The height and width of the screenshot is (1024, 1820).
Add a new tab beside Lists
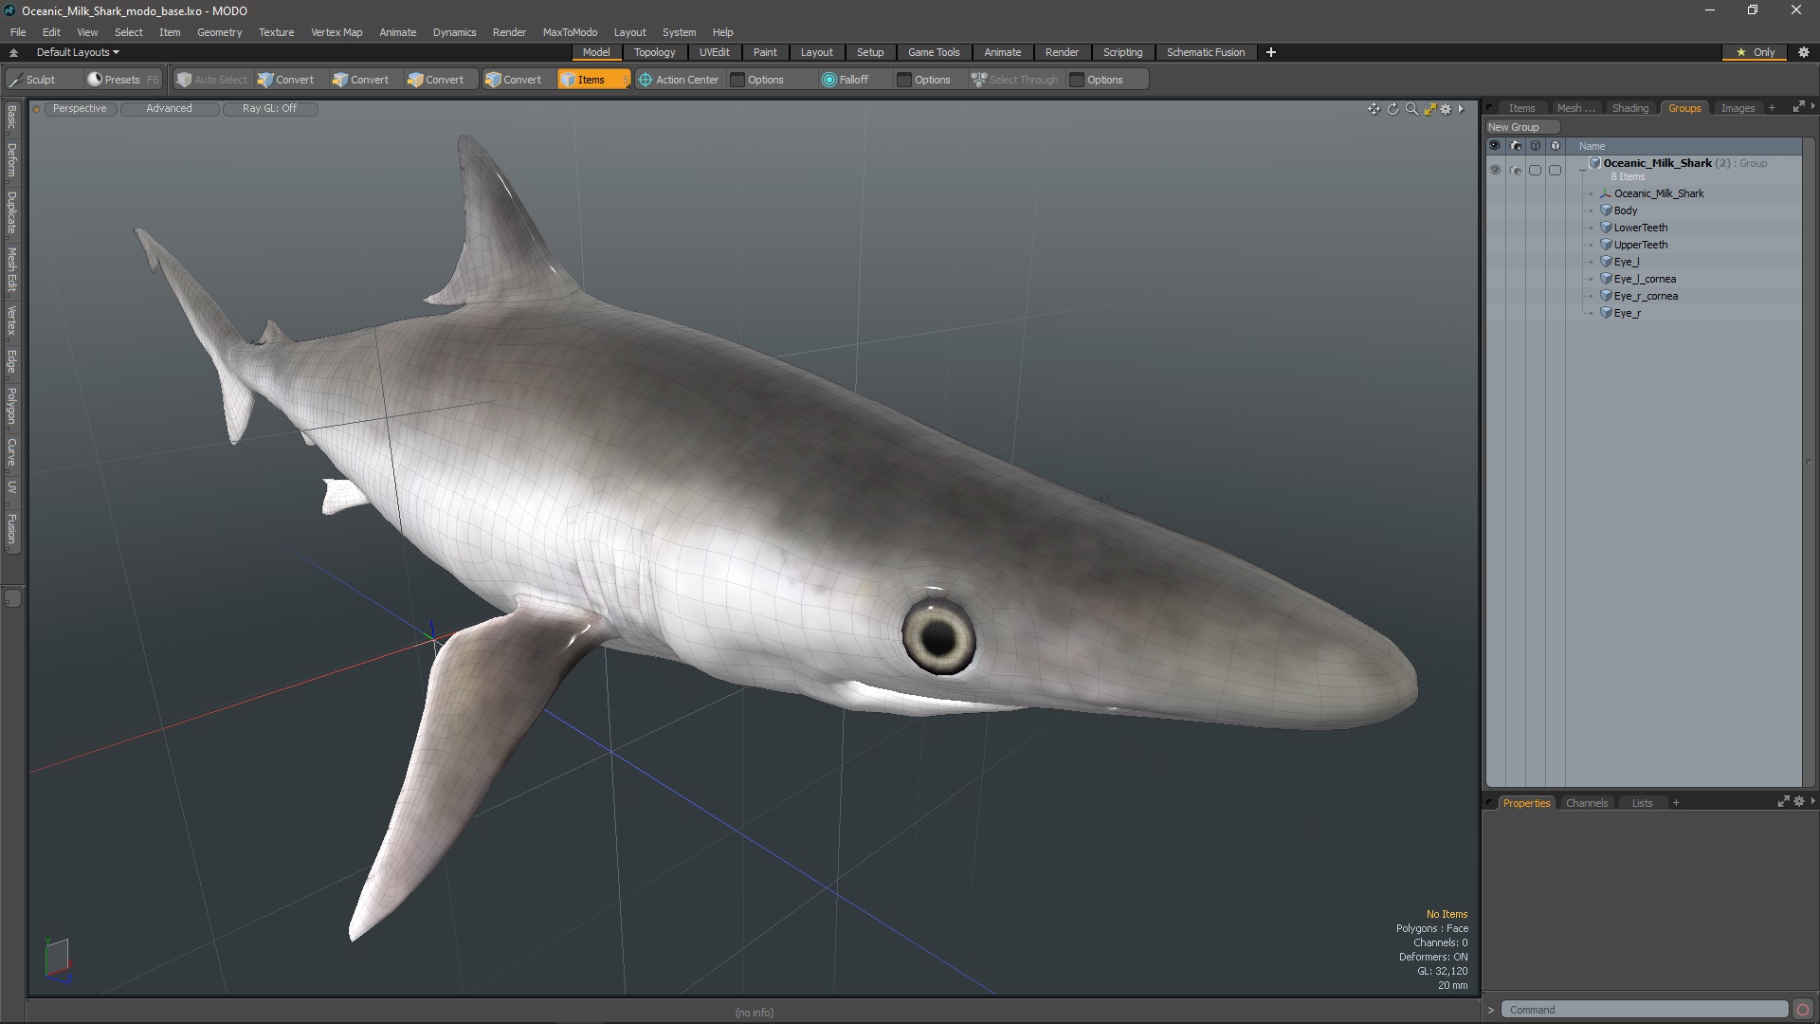click(x=1676, y=803)
